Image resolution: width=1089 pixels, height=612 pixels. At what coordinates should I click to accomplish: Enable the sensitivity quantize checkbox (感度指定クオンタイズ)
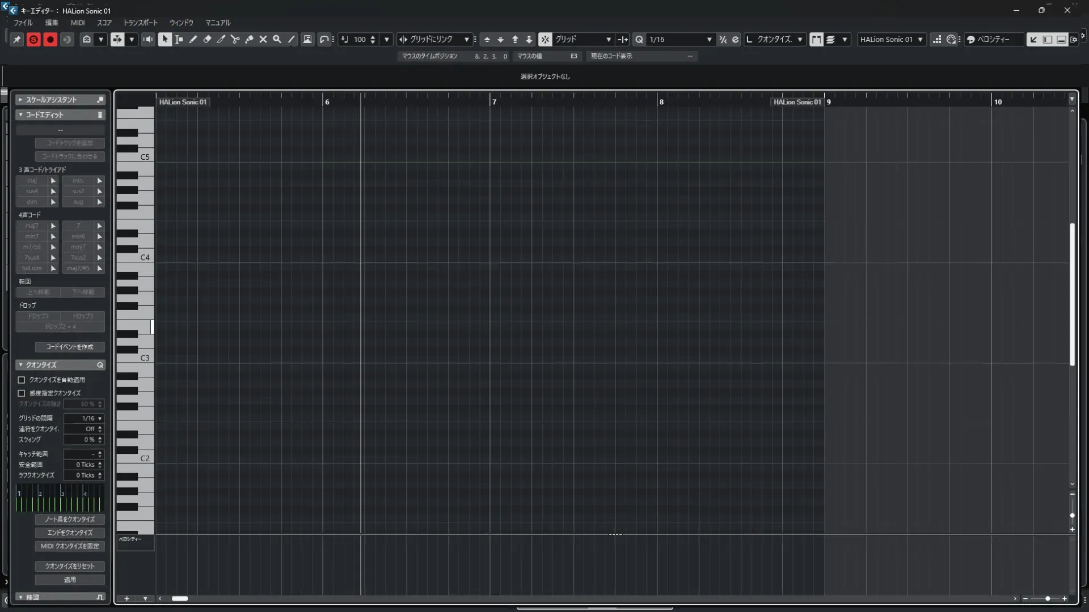pos(22,393)
